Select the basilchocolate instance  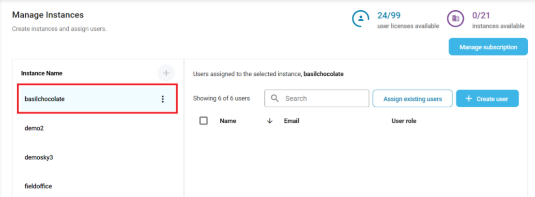(45, 99)
